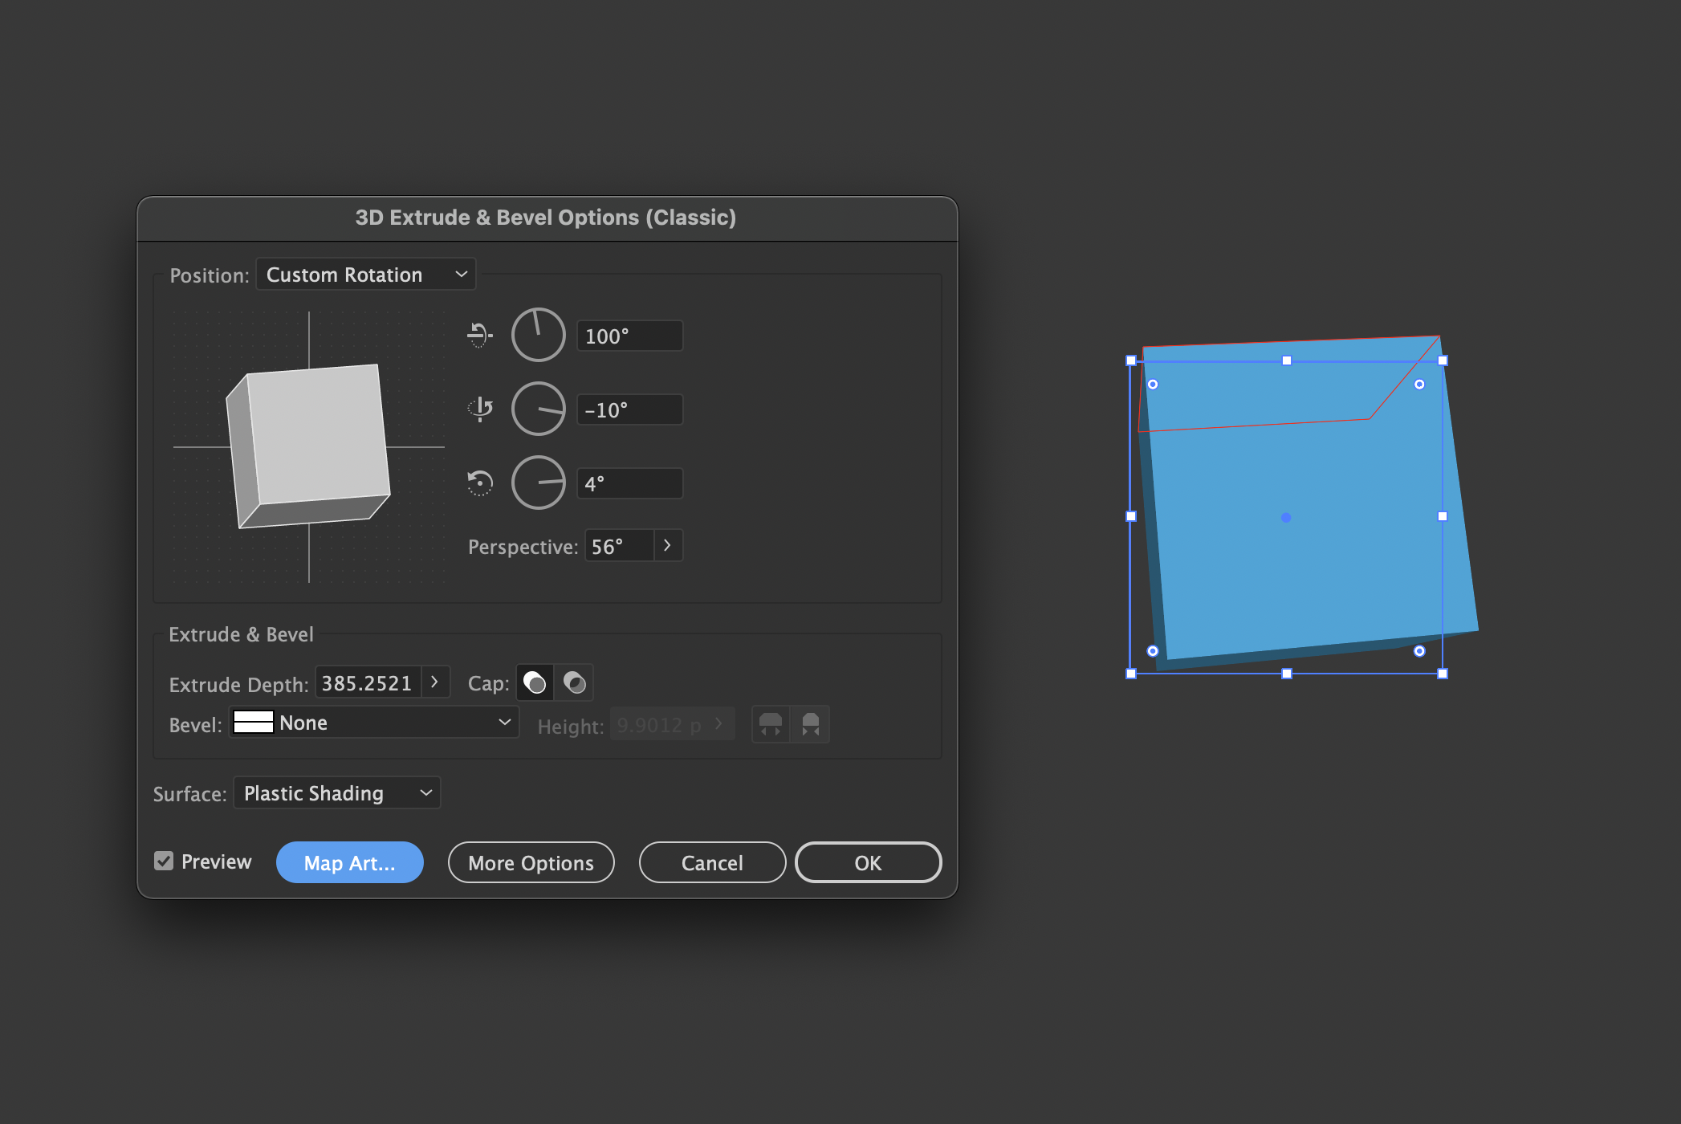This screenshot has width=1681, height=1124.
Task: Click the Bevel shape preview swatch
Action: [x=254, y=723]
